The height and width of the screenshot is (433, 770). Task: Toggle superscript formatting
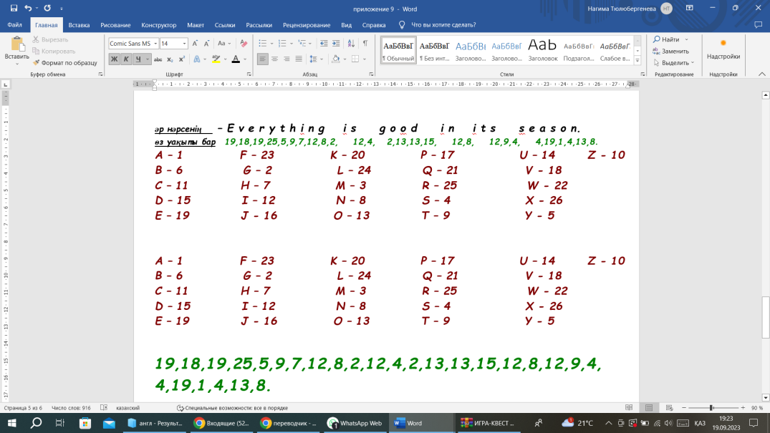coord(181,59)
